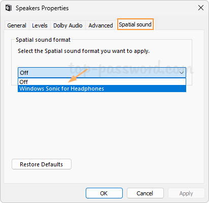
Task: Choose the Off option in the dropdown list
Action: click(102, 82)
